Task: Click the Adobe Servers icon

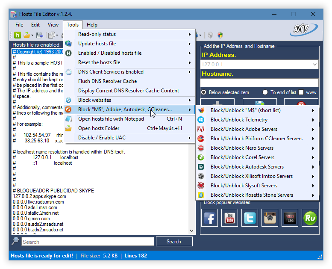Action: tap(201, 129)
